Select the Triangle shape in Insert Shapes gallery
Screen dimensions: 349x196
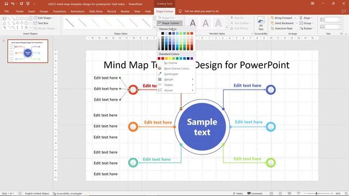coord(4,23)
